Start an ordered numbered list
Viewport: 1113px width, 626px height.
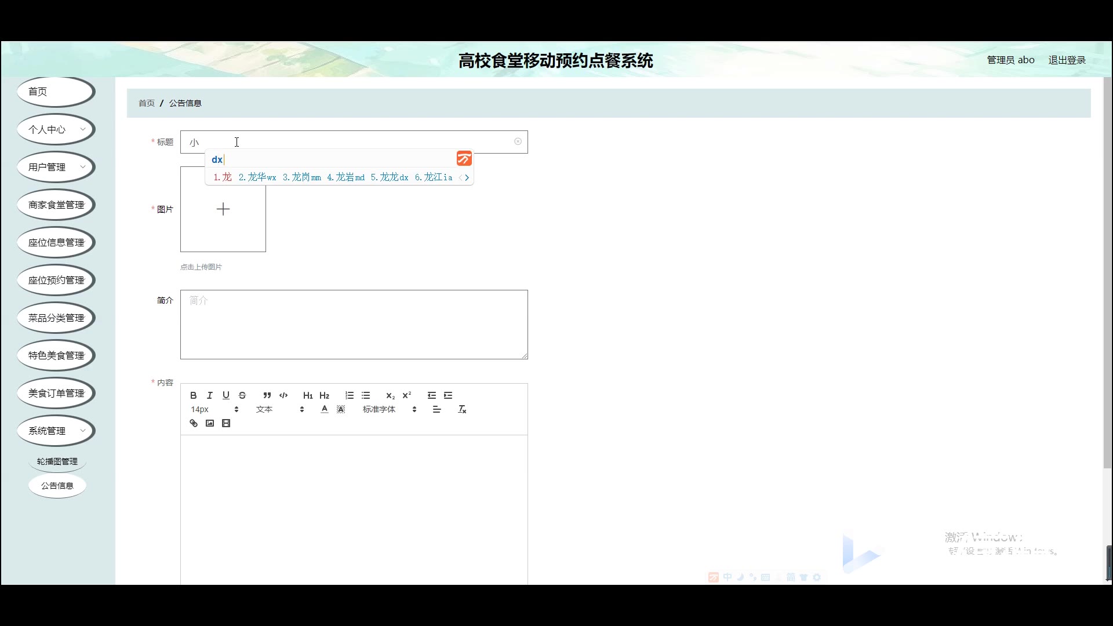[350, 395]
